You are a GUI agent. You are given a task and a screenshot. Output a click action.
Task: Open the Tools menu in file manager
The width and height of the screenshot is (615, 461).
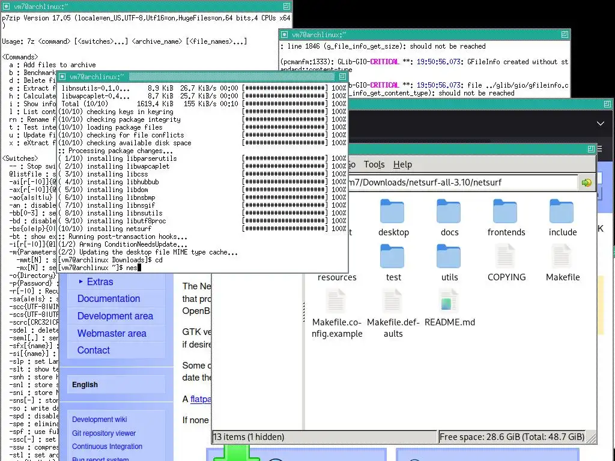pos(374,164)
